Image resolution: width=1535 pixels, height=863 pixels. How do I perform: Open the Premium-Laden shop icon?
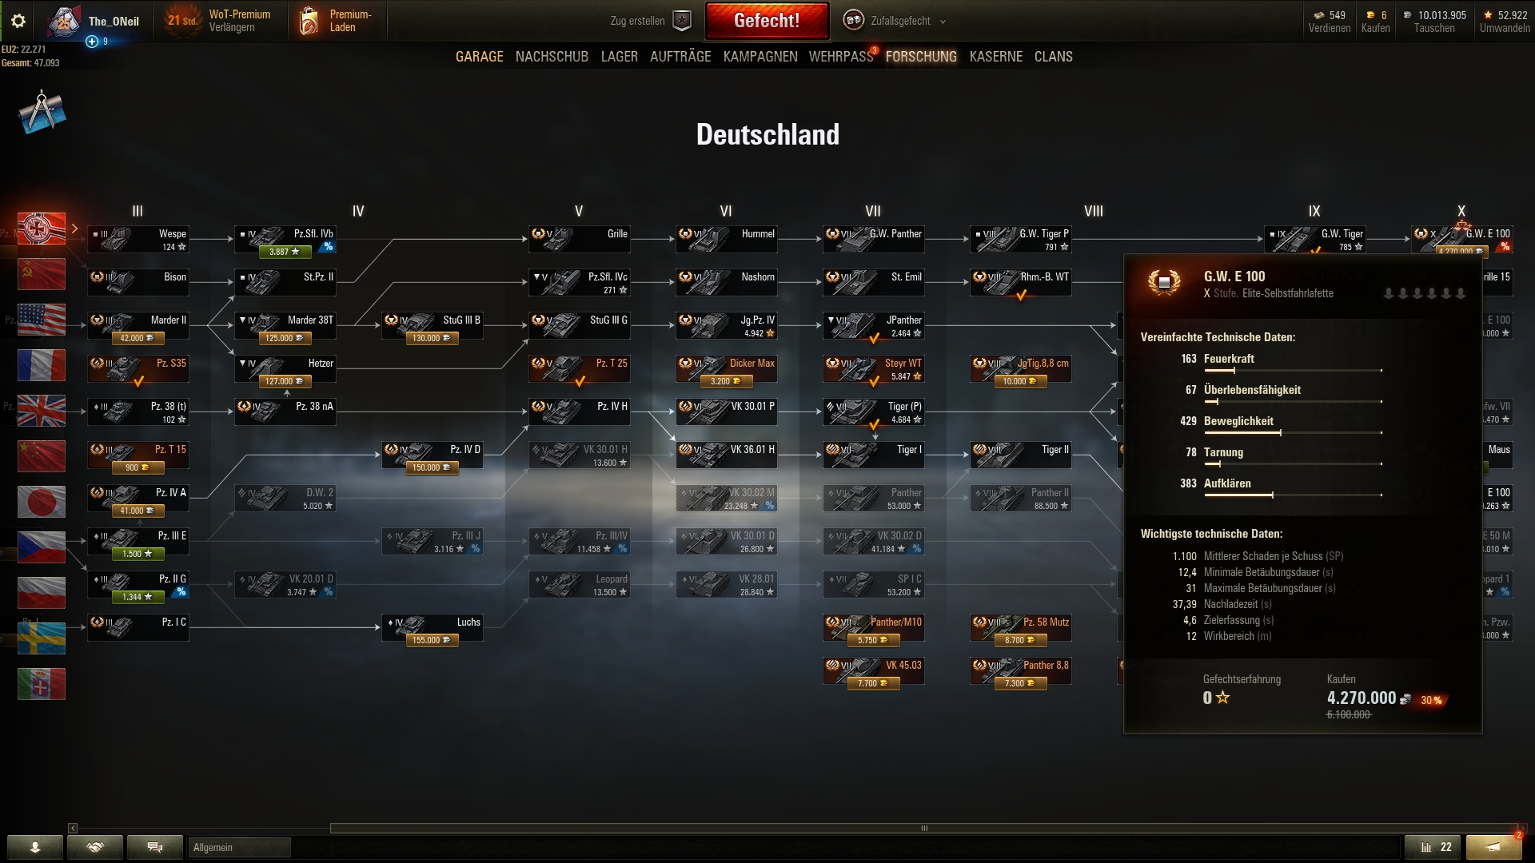[309, 21]
